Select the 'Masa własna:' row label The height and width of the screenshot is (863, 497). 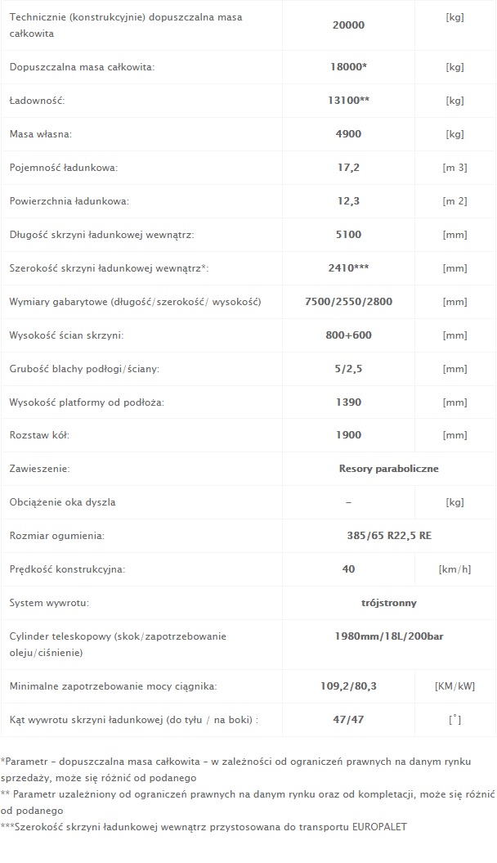[x=40, y=133]
